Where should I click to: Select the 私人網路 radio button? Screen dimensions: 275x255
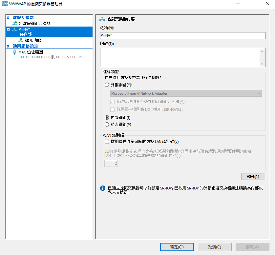(x=107, y=125)
